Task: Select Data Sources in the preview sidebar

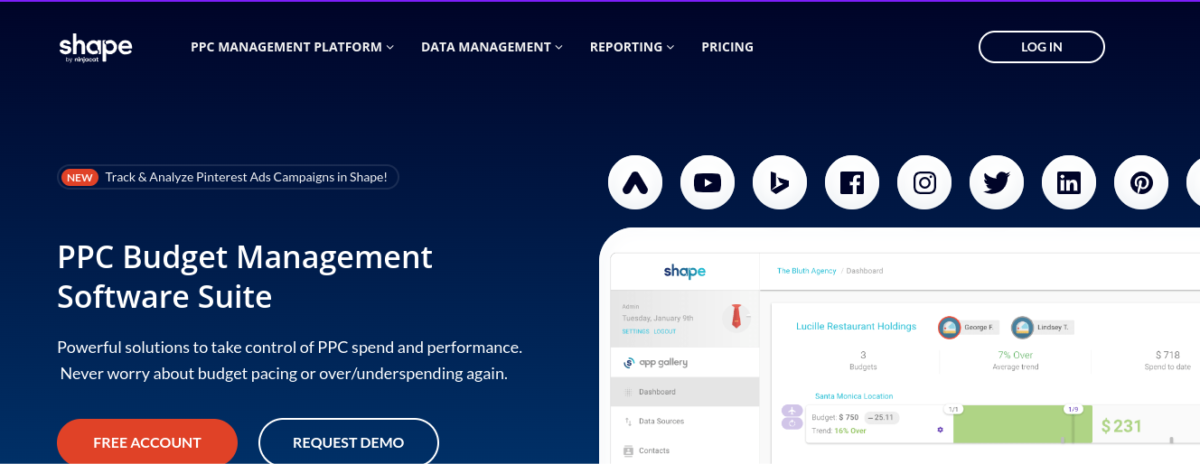Action: click(685, 422)
